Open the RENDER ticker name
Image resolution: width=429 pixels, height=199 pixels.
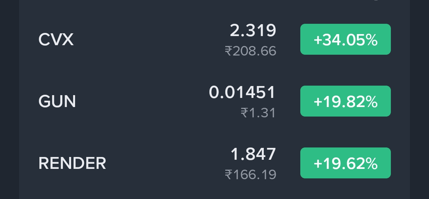pyautogui.click(x=72, y=163)
